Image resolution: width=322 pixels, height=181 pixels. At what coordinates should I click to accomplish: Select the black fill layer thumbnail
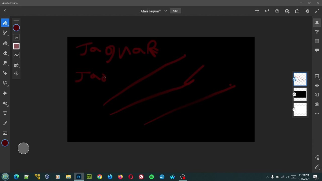[x=300, y=94]
